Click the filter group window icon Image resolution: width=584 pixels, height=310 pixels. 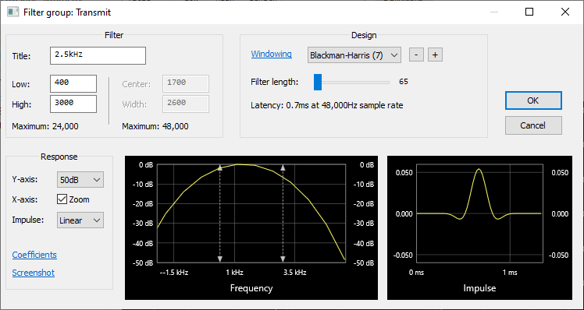pos(13,12)
